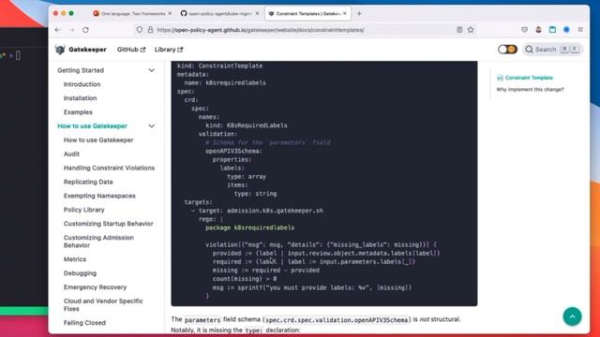
Task: Click the blue circular extension icon
Action: coord(566,30)
